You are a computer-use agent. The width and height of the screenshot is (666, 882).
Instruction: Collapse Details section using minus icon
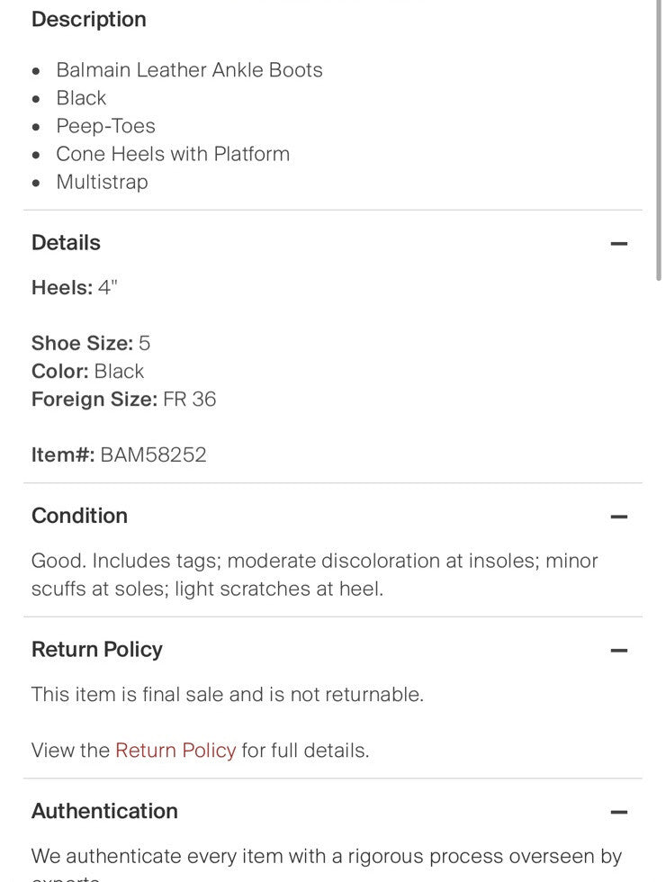click(618, 244)
